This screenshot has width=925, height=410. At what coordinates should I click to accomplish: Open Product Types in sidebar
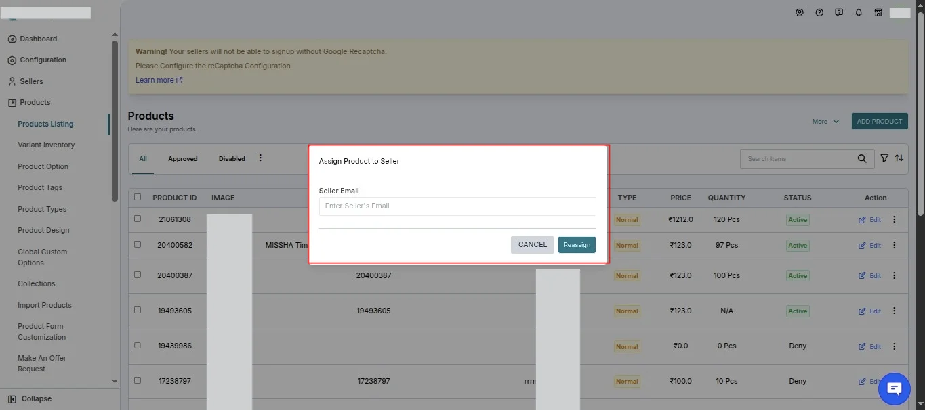(42, 209)
